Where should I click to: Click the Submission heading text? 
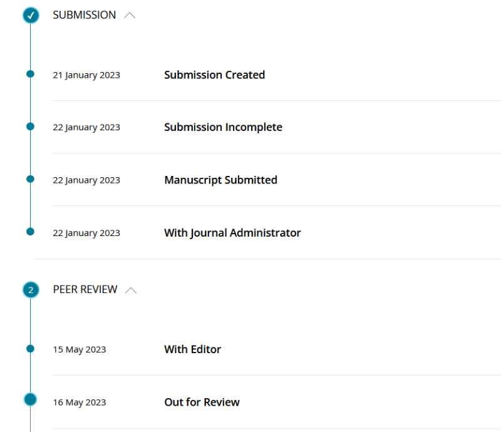(85, 15)
